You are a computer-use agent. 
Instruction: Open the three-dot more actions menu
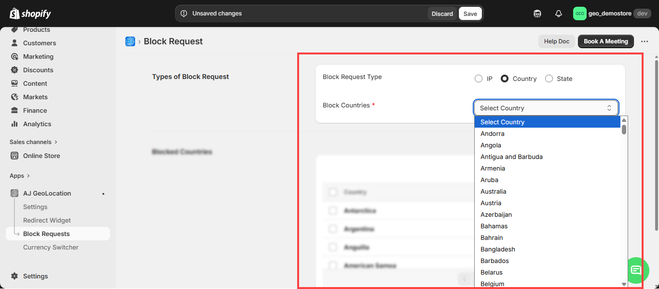(645, 41)
